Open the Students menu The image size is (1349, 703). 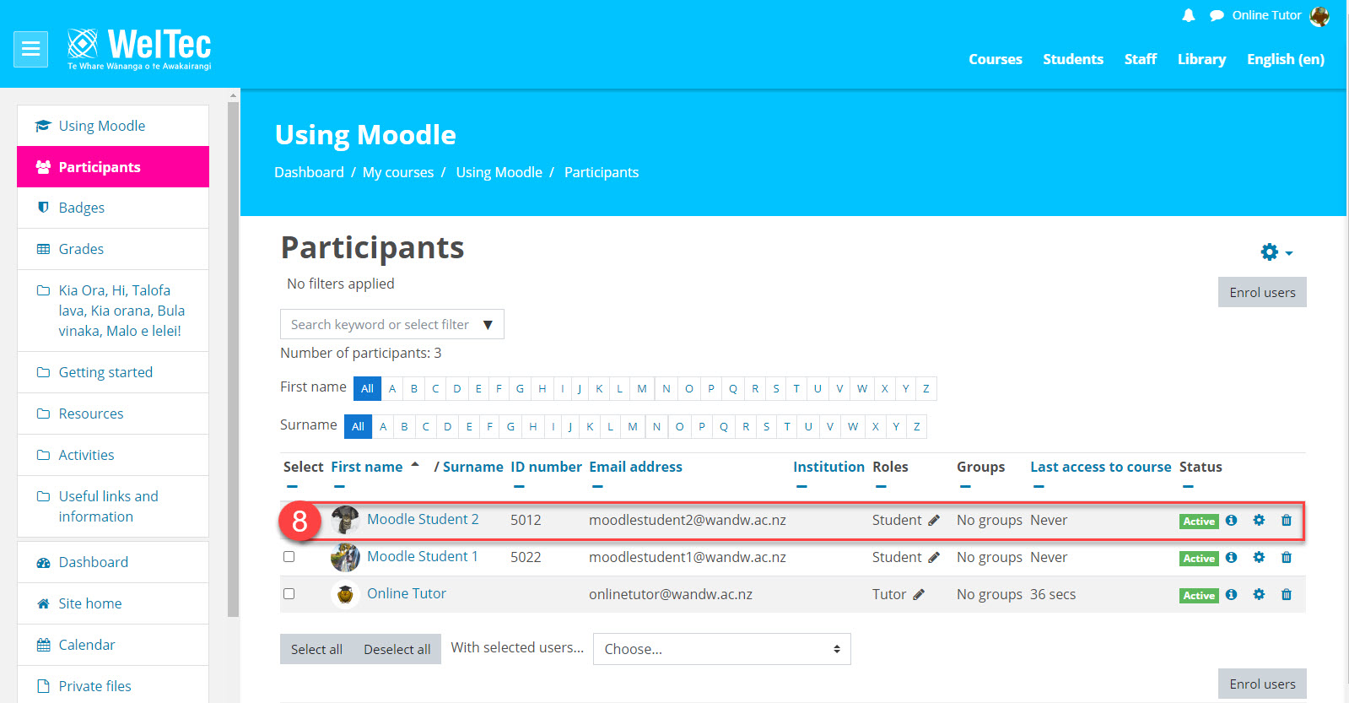pyautogui.click(x=1073, y=59)
